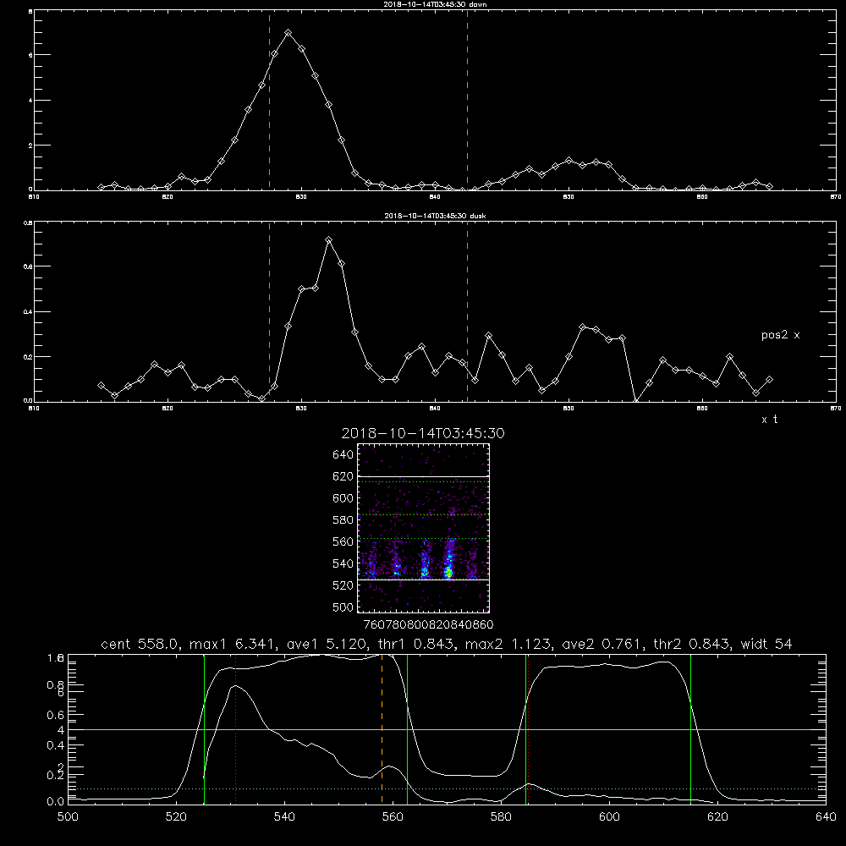Click 'widt 54' in the stats line

click(x=766, y=644)
